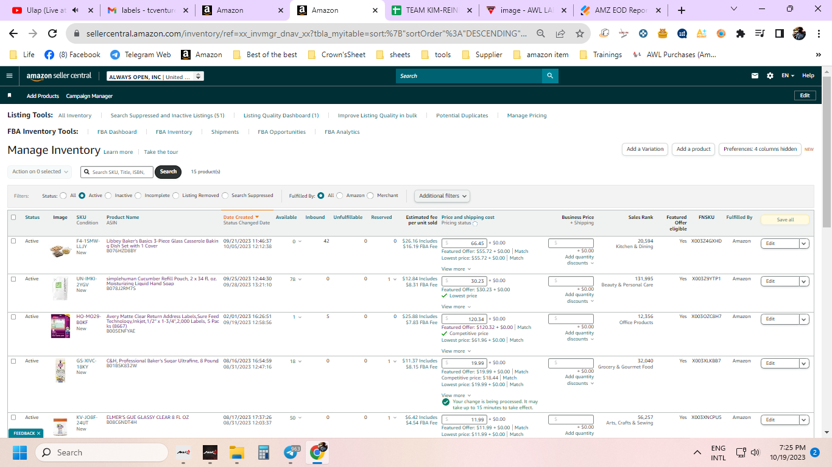
Task: Click the price field showing 66.45
Action: pyautogui.click(x=465, y=243)
